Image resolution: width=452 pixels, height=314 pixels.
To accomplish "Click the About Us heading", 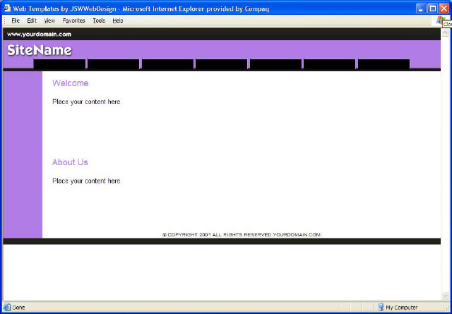I will click(70, 162).
